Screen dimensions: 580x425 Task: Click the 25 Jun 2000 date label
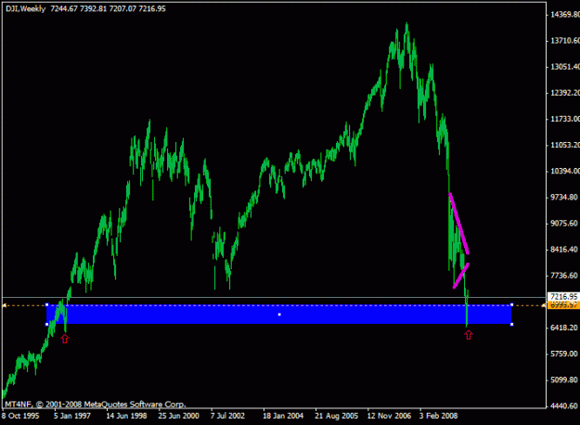pos(179,416)
